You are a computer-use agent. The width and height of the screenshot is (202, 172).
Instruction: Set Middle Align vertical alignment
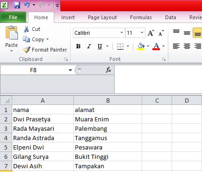click(187, 33)
